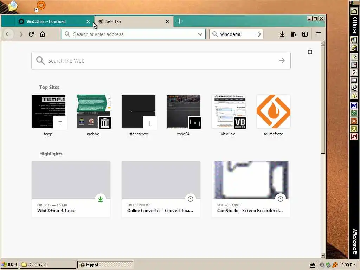
Task: Open the downloads panel arrow icon
Action: pyautogui.click(x=282, y=34)
